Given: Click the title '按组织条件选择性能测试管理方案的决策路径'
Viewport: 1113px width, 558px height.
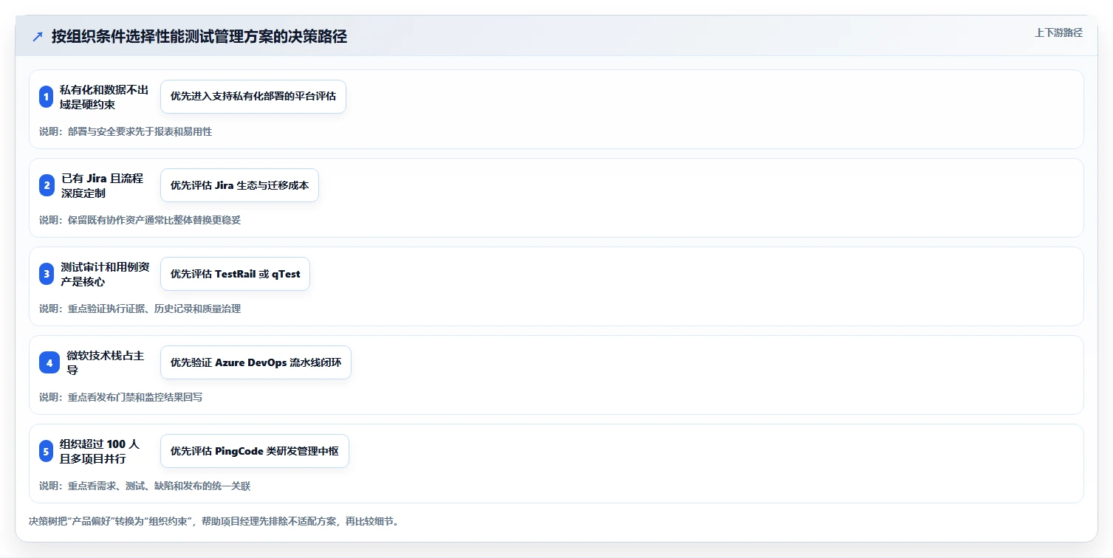Looking at the screenshot, I should click(199, 36).
